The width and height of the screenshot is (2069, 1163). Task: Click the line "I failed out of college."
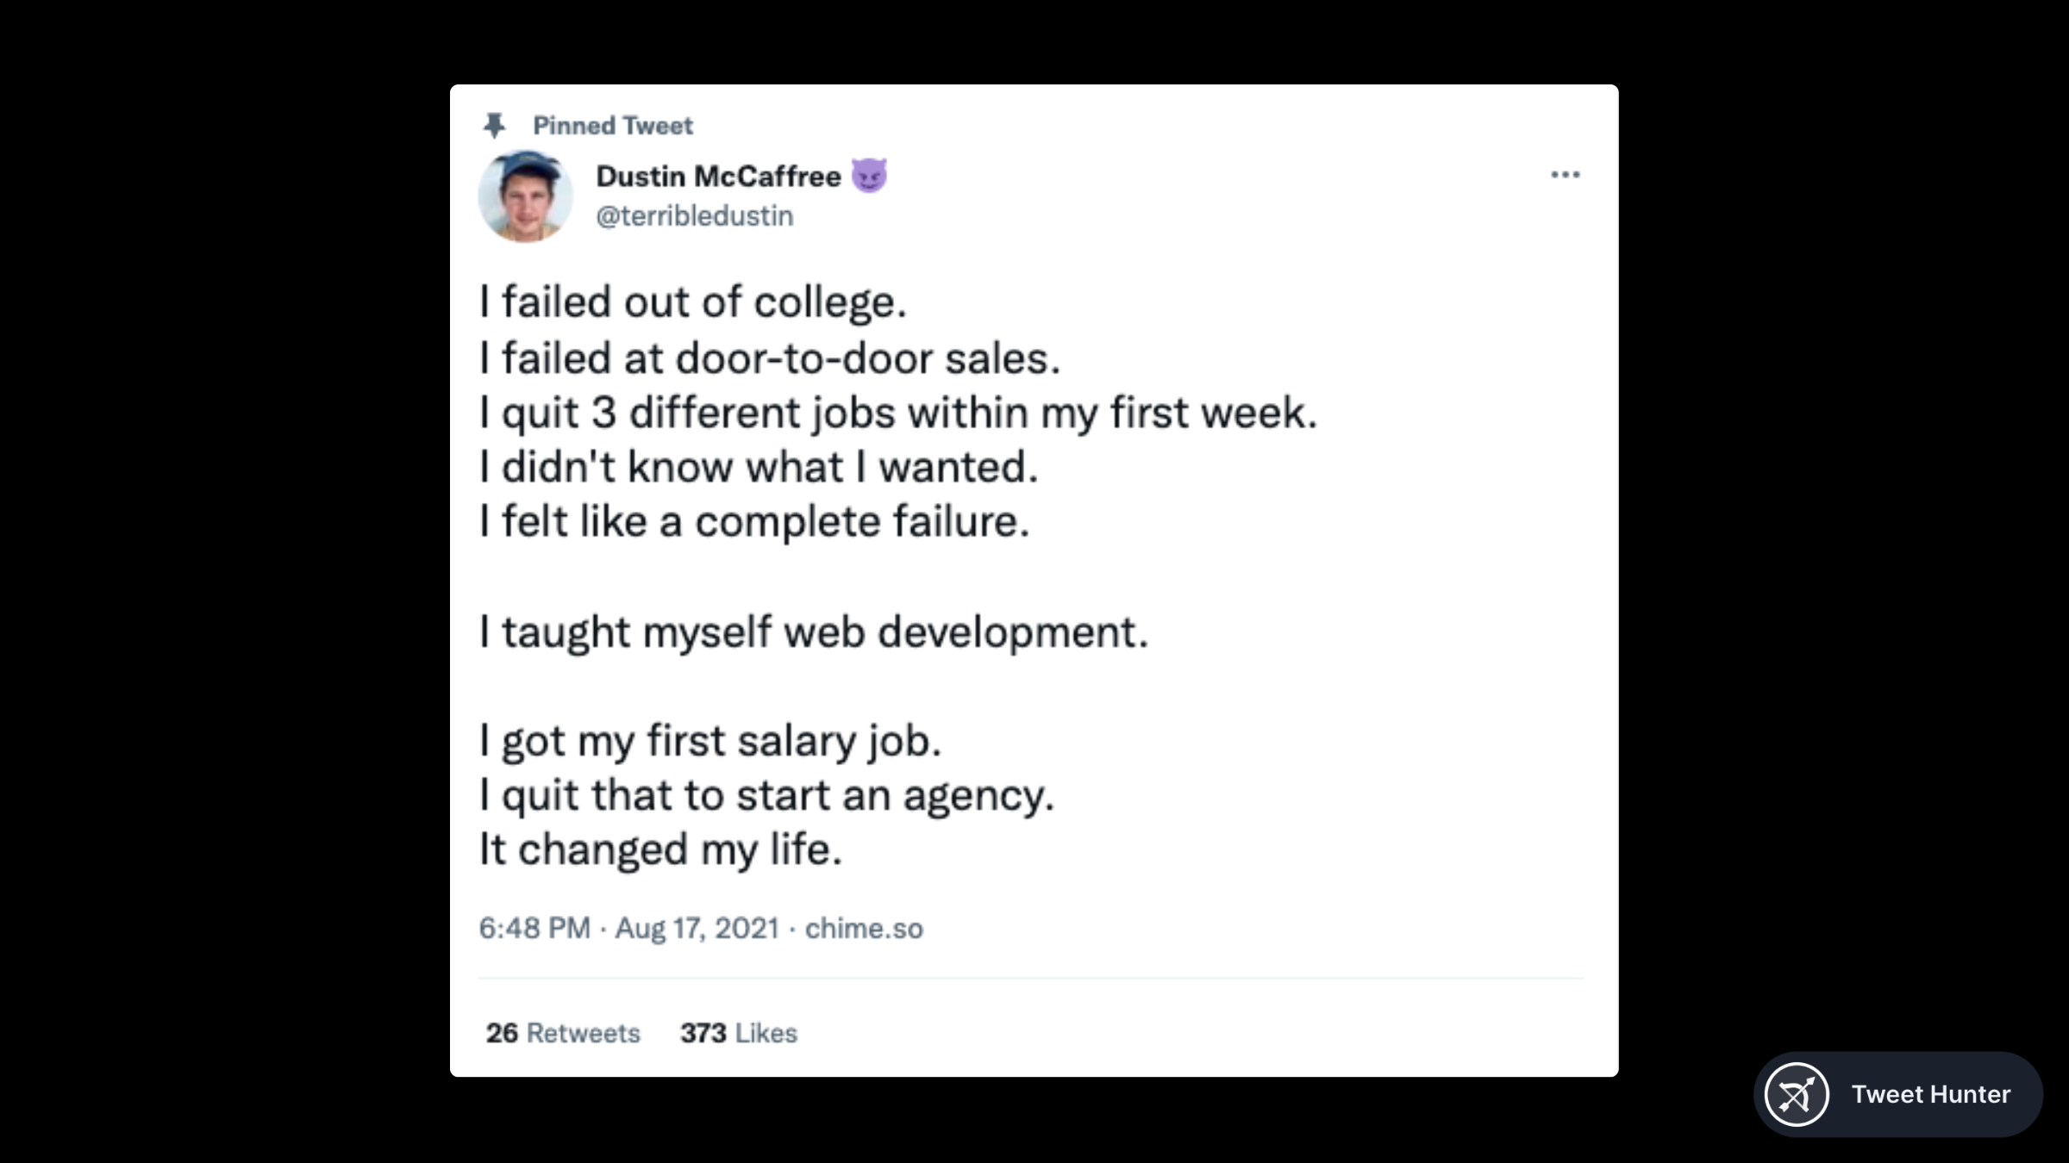[x=693, y=302]
